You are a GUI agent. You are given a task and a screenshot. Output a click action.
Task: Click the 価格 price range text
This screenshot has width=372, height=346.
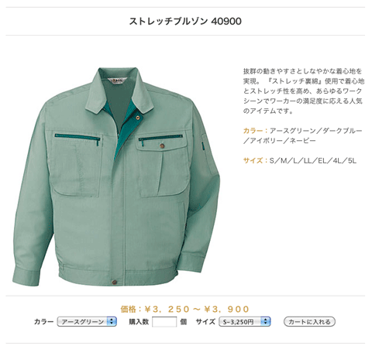[185, 309]
